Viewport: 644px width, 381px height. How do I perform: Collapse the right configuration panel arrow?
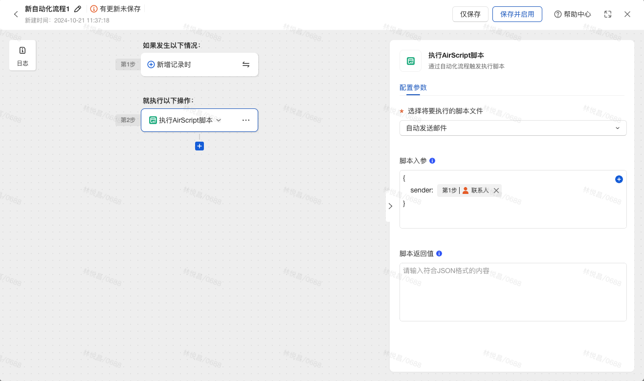point(390,206)
